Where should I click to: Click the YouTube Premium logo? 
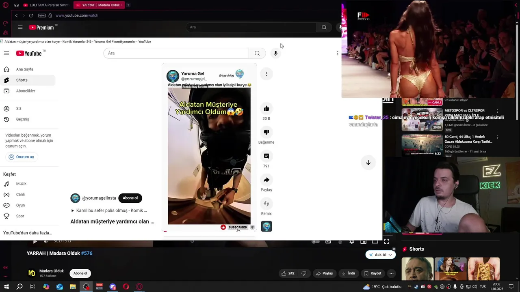click(41, 27)
